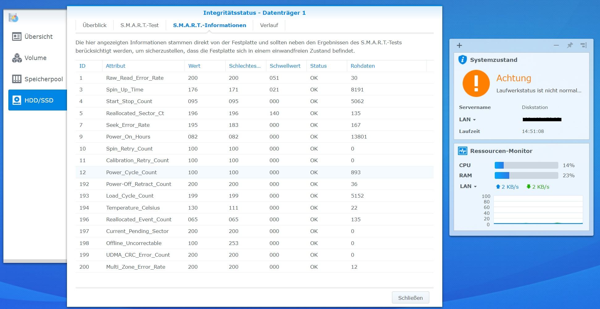Expand the LAN dropdown in Systemzustand
This screenshot has width=600, height=309.
coord(474,120)
